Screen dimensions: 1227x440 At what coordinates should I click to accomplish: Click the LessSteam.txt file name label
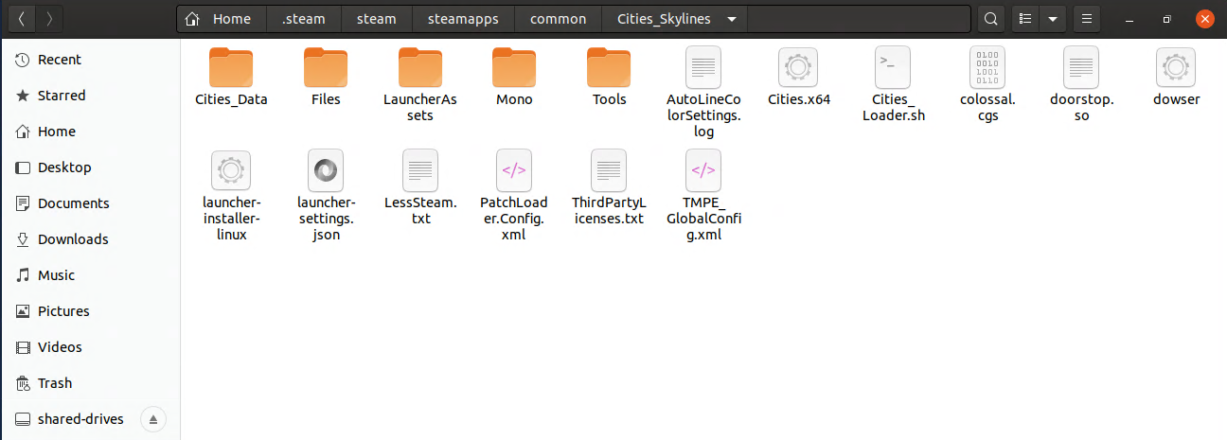tap(421, 210)
